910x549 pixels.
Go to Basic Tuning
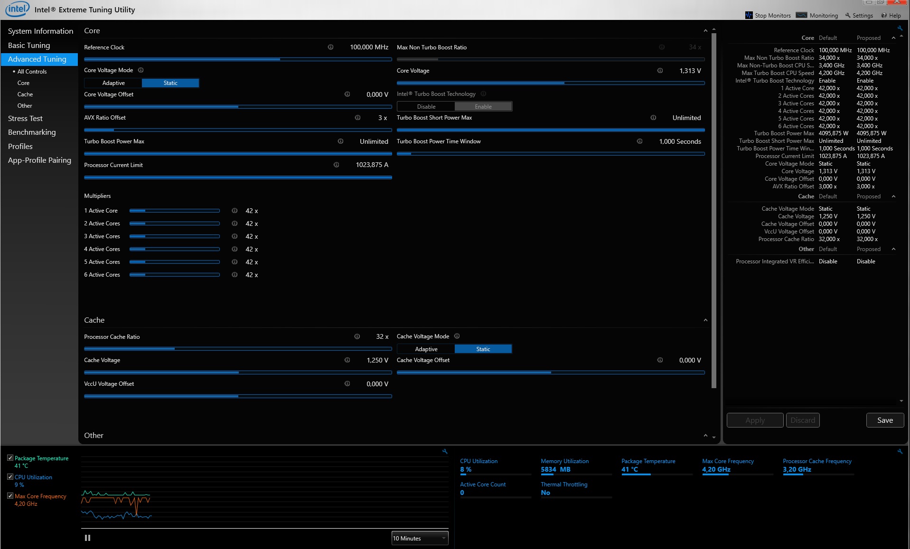pos(29,46)
